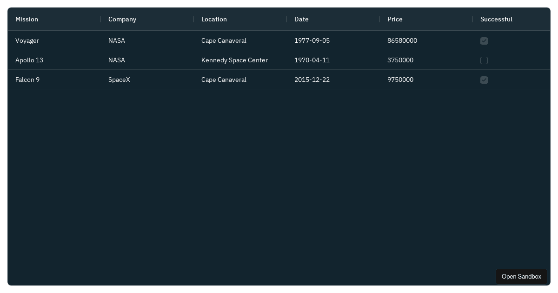Screen dimensions: 558x293
Task: Select the Falcon 9 mission row
Action: click(x=27, y=80)
